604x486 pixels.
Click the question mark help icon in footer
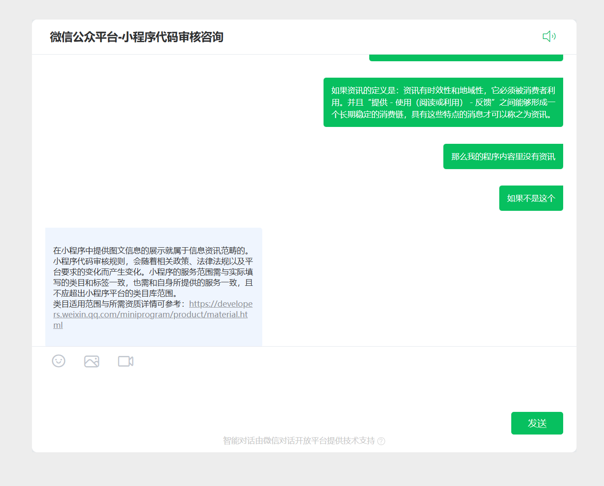click(383, 441)
